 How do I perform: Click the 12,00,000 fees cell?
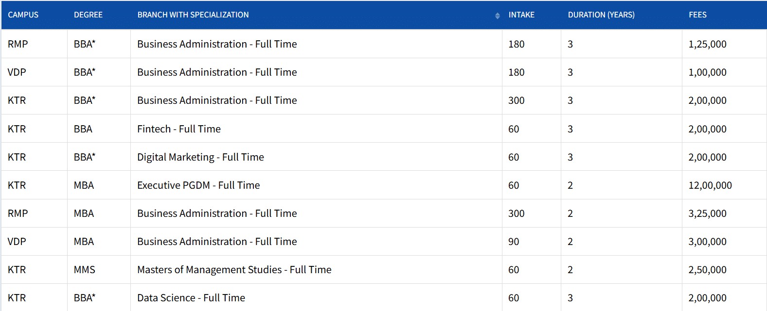coord(710,185)
